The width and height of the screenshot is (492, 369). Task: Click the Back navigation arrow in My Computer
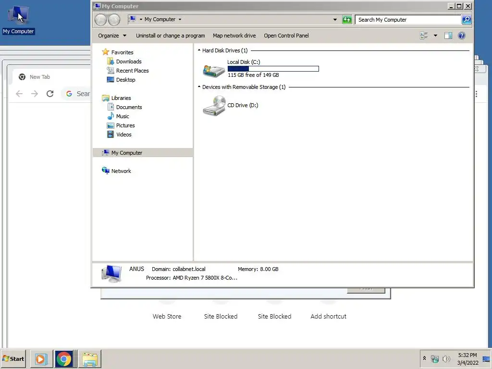101,20
